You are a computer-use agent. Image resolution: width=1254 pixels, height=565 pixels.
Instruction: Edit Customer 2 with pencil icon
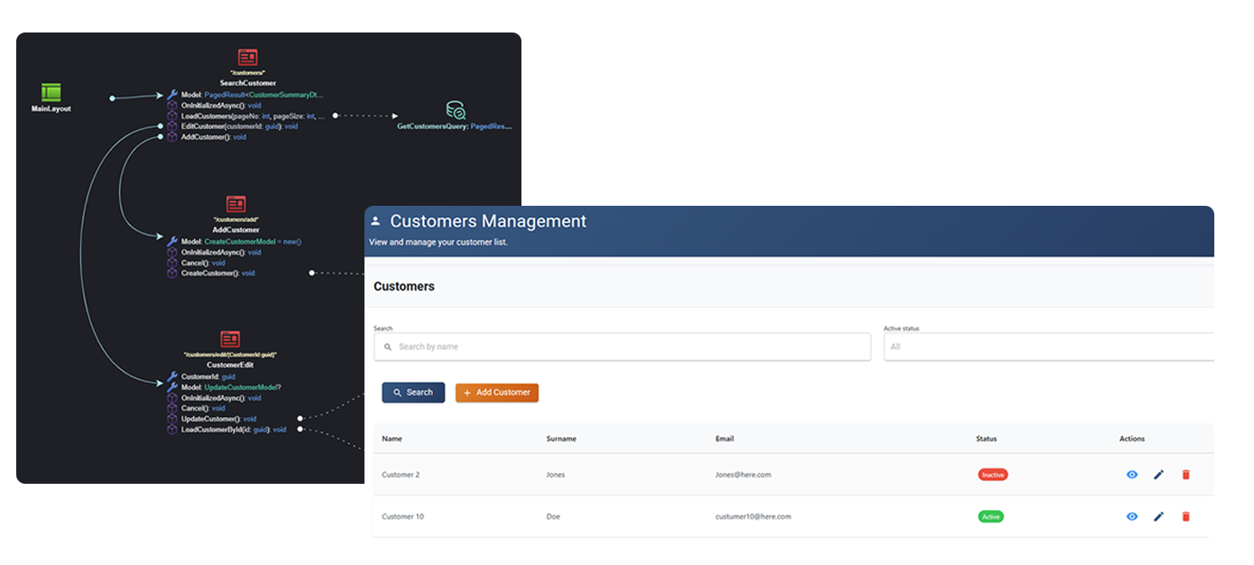click(x=1158, y=475)
